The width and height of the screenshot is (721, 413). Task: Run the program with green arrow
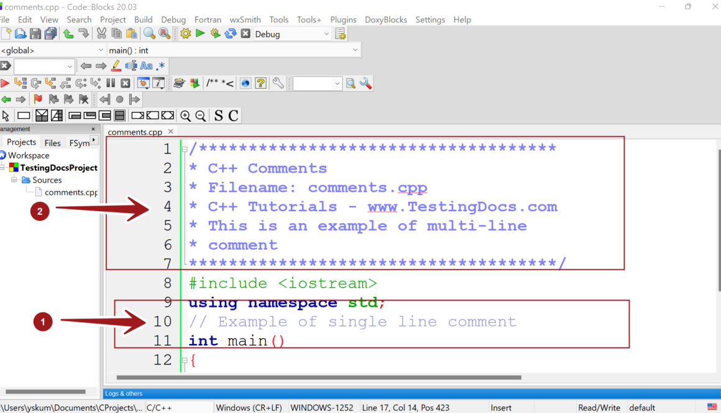tap(200, 33)
